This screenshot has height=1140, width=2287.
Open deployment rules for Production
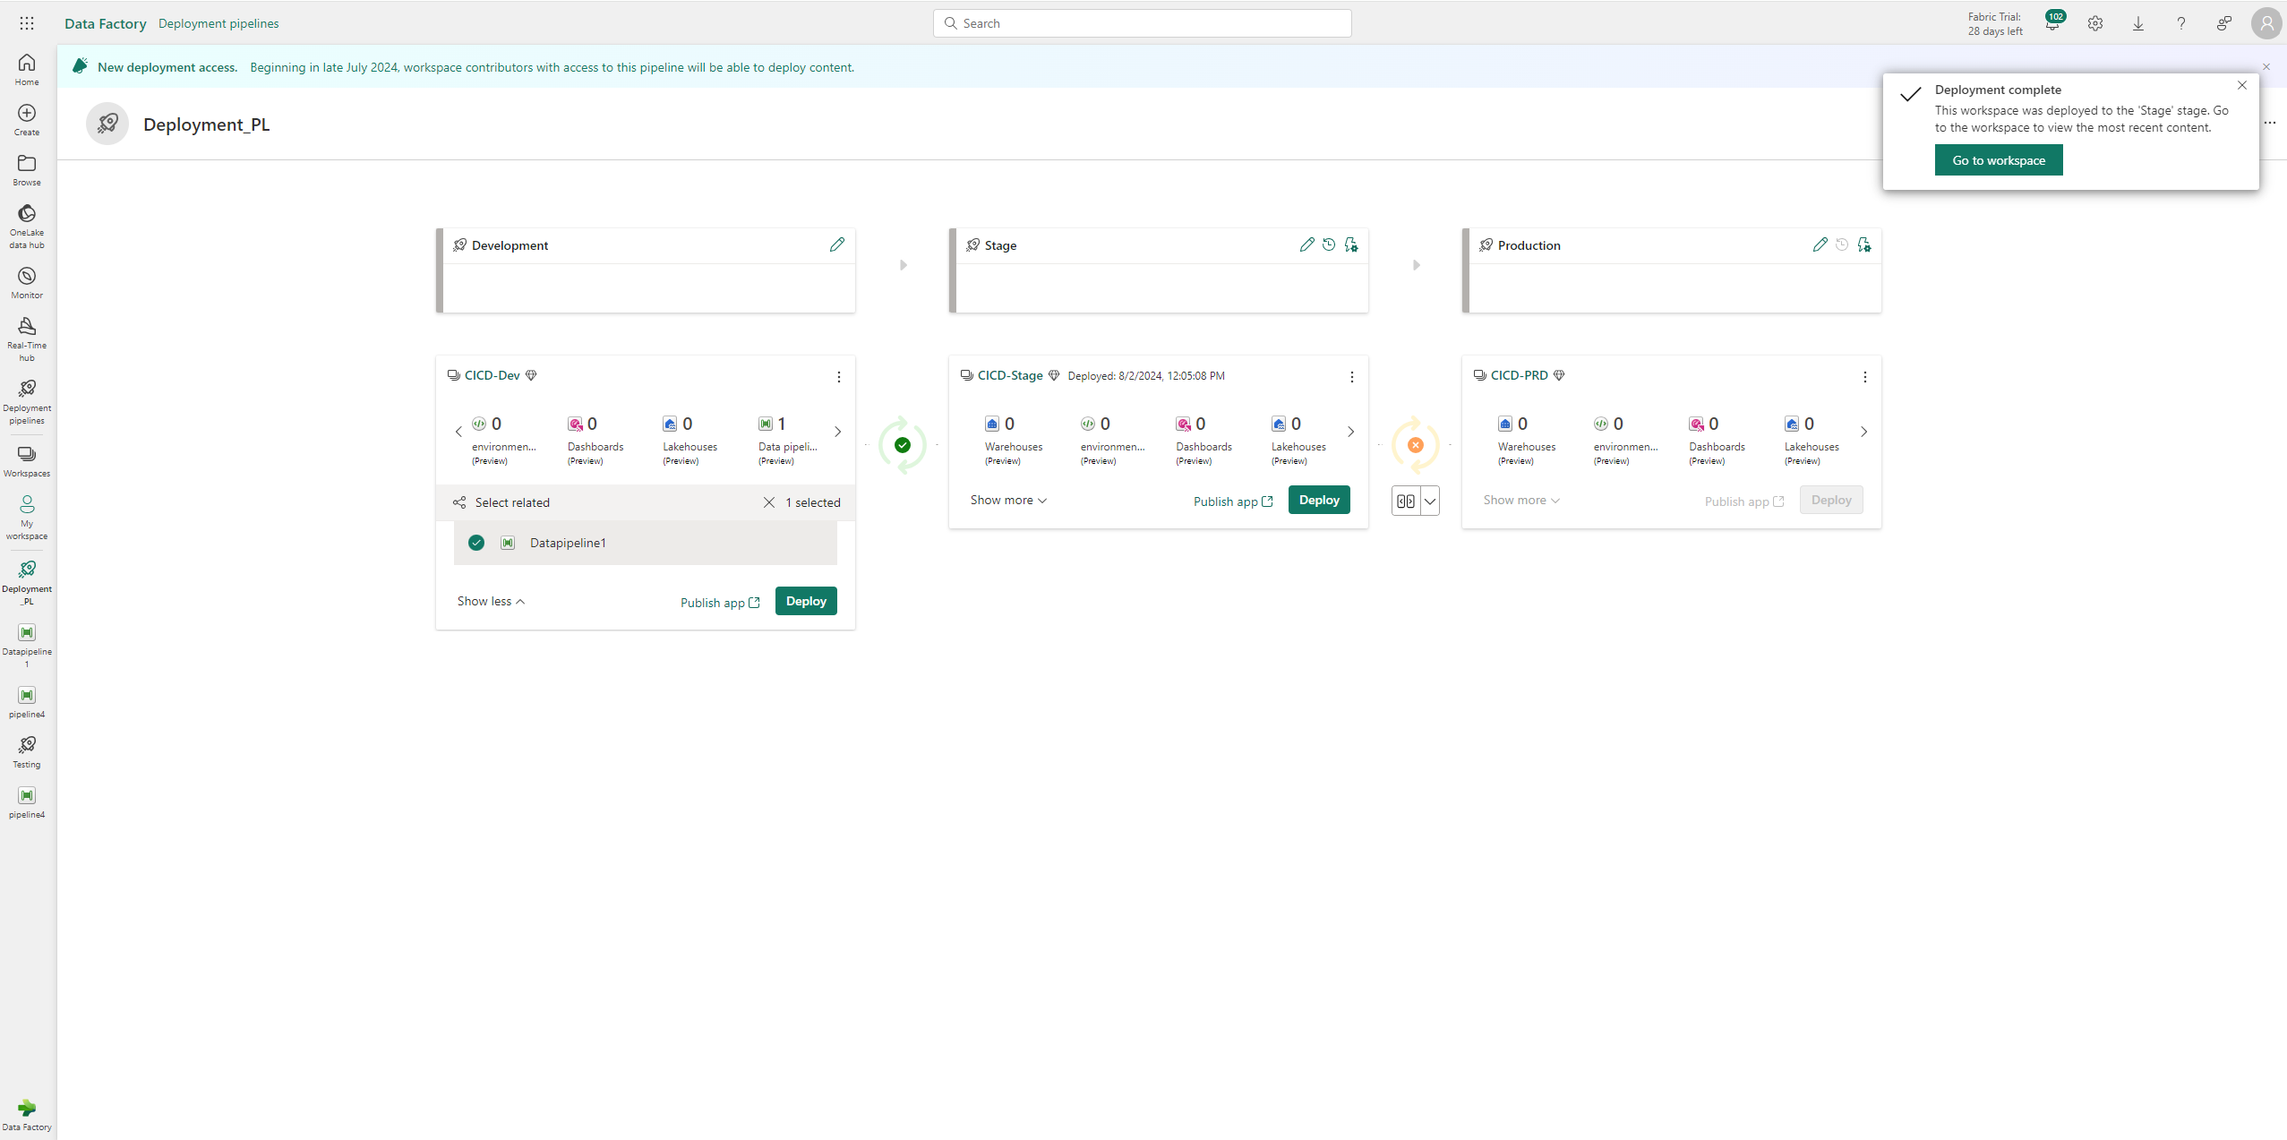point(1864,244)
